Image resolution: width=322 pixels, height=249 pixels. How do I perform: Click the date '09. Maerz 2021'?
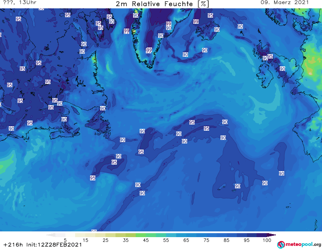(x=285, y=3)
